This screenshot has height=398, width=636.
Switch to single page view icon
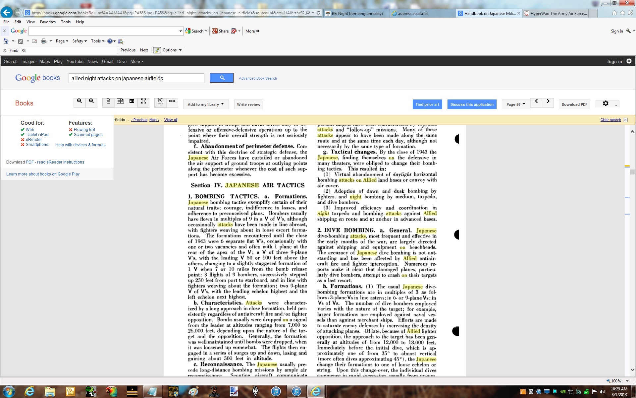(108, 101)
